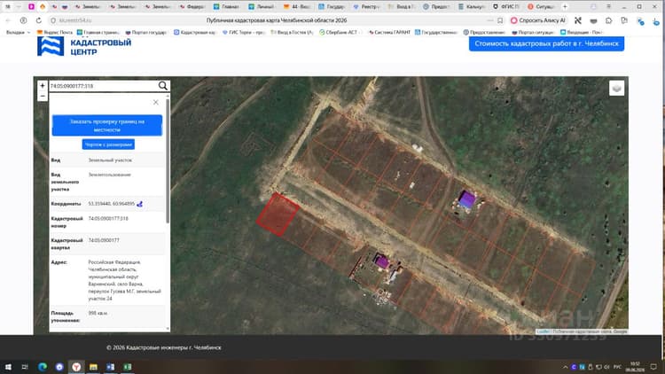Switch to the Федерал... browser tab
665x374 pixels.
click(x=192, y=7)
